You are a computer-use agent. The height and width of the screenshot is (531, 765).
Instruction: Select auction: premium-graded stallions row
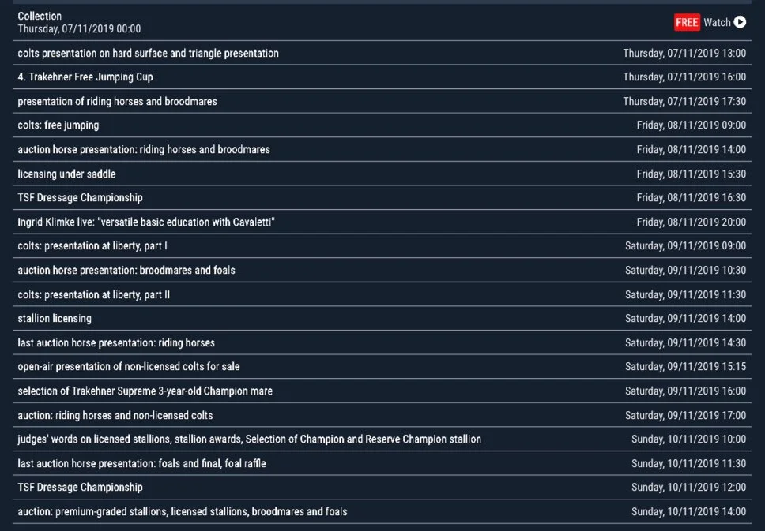pyautogui.click(x=382, y=512)
